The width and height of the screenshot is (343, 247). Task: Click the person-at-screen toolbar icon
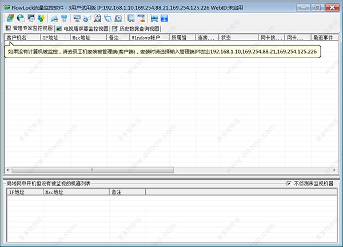click(142, 18)
